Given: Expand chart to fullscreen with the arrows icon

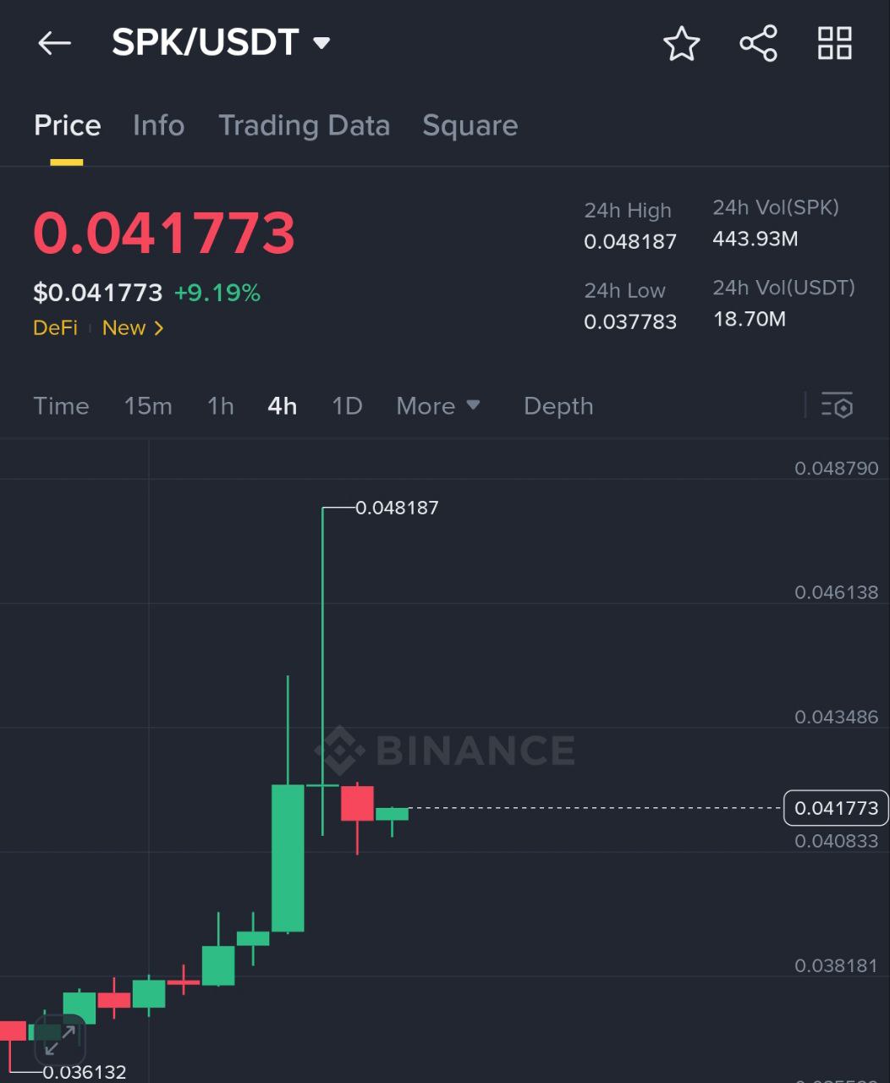Looking at the screenshot, I should click(x=60, y=1039).
